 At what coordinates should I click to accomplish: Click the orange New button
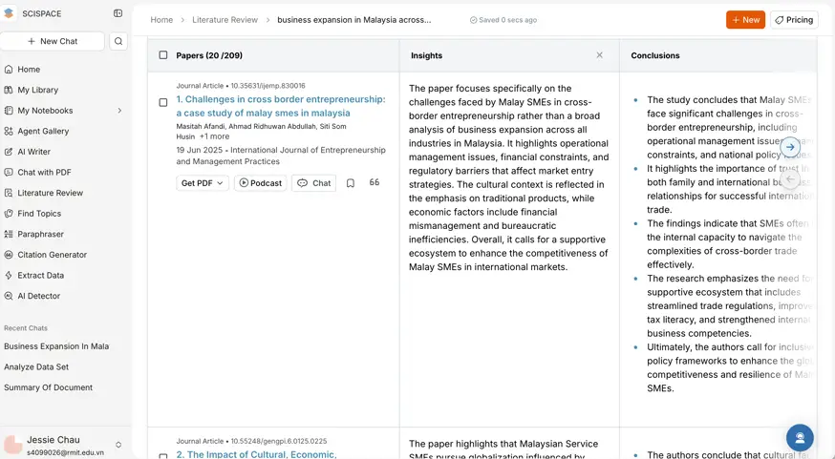745,20
